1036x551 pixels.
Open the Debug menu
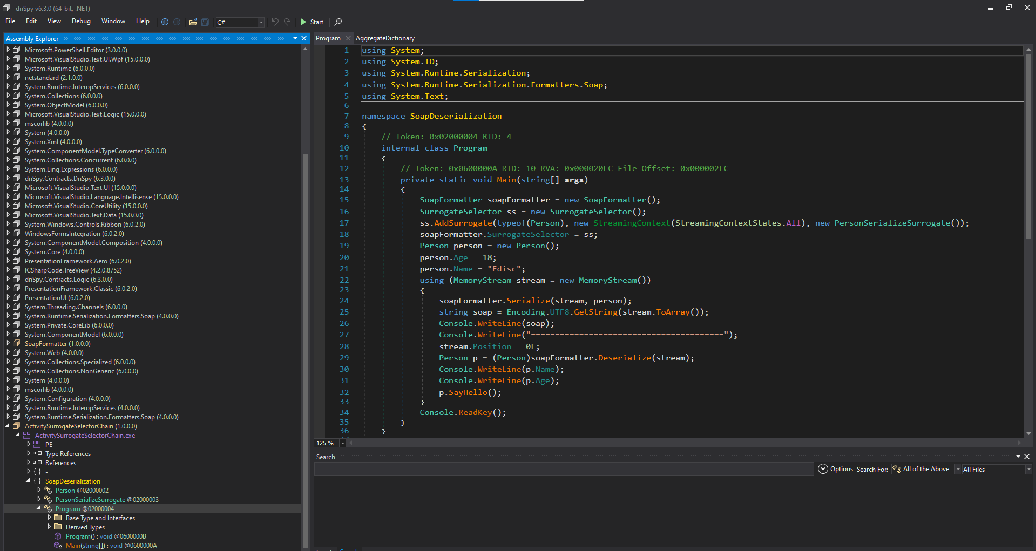click(81, 21)
